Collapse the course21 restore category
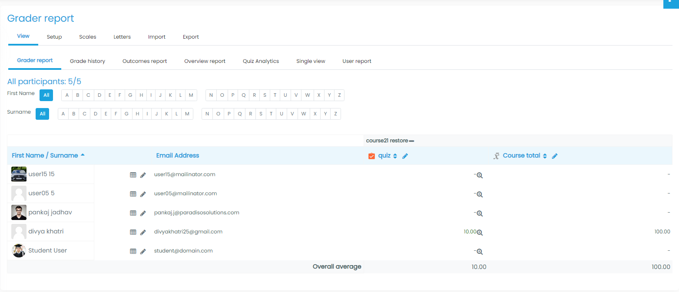 point(411,141)
